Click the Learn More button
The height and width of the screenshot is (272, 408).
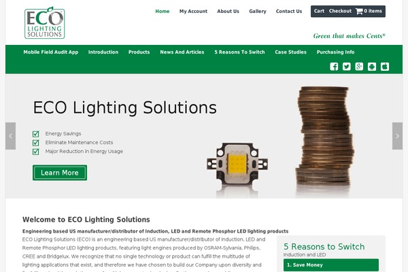[x=60, y=173]
